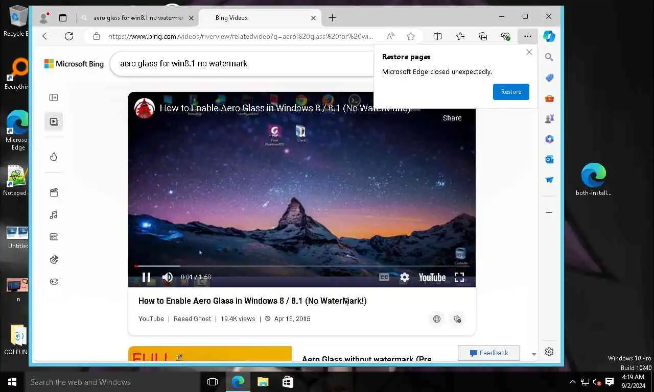The width and height of the screenshot is (654, 392).
Task: Open News icon in Bing sidebar
Action: pyautogui.click(x=54, y=237)
